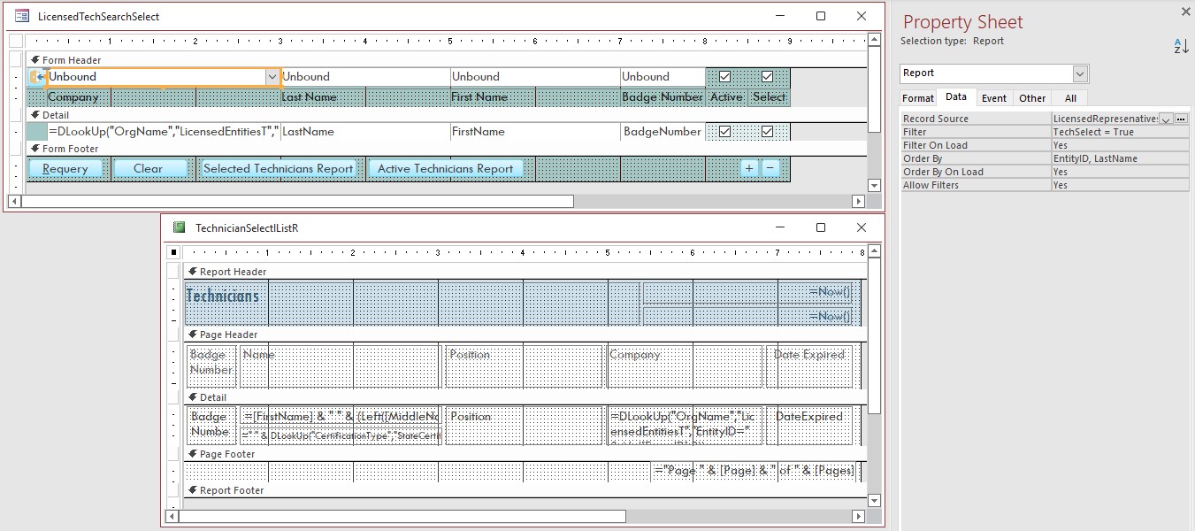
Task: Switch to the Other tab
Action: 1032,98
